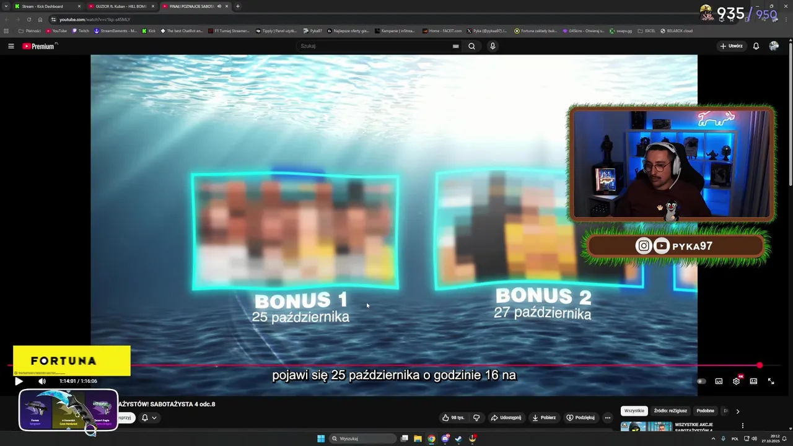Open player settings gear
Image resolution: width=793 pixels, height=446 pixels.
(736, 382)
